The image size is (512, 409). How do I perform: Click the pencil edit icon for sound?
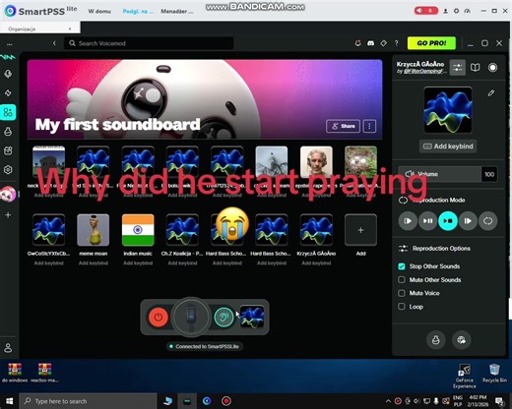(491, 93)
